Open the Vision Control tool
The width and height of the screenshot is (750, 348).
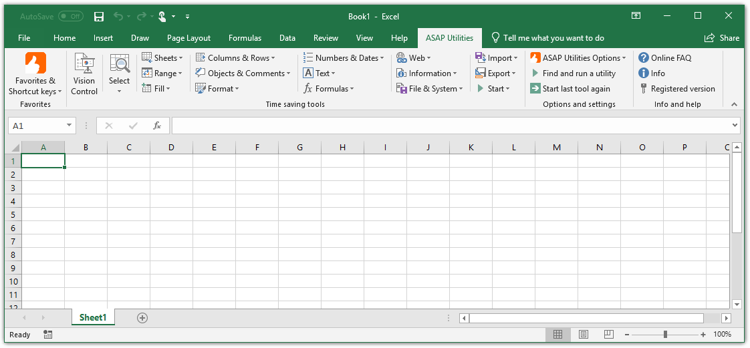tap(84, 73)
